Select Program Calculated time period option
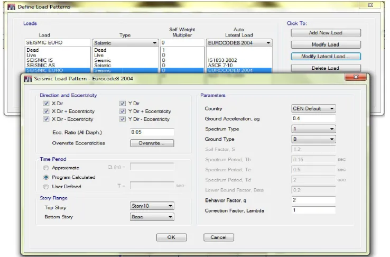This screenshot has width=390, height=257. point(46,177)
